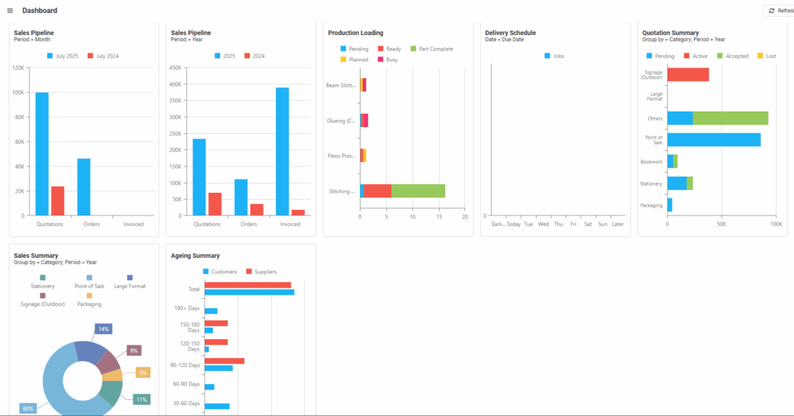Click the Dashboard page title
This screenshot has width=794, height=416.
40,11
